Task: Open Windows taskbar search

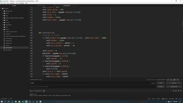Action: point(5,102)
